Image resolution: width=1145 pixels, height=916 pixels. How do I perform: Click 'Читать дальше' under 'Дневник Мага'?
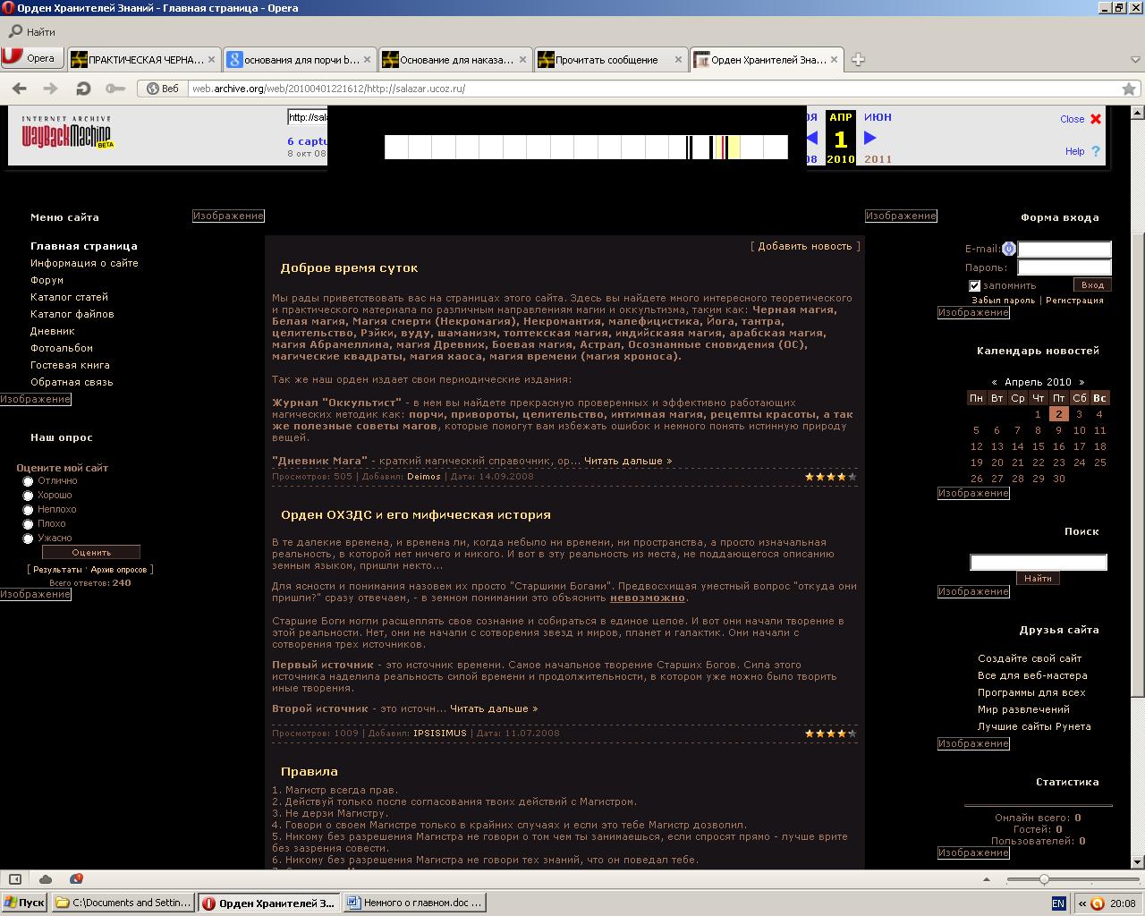628,462
